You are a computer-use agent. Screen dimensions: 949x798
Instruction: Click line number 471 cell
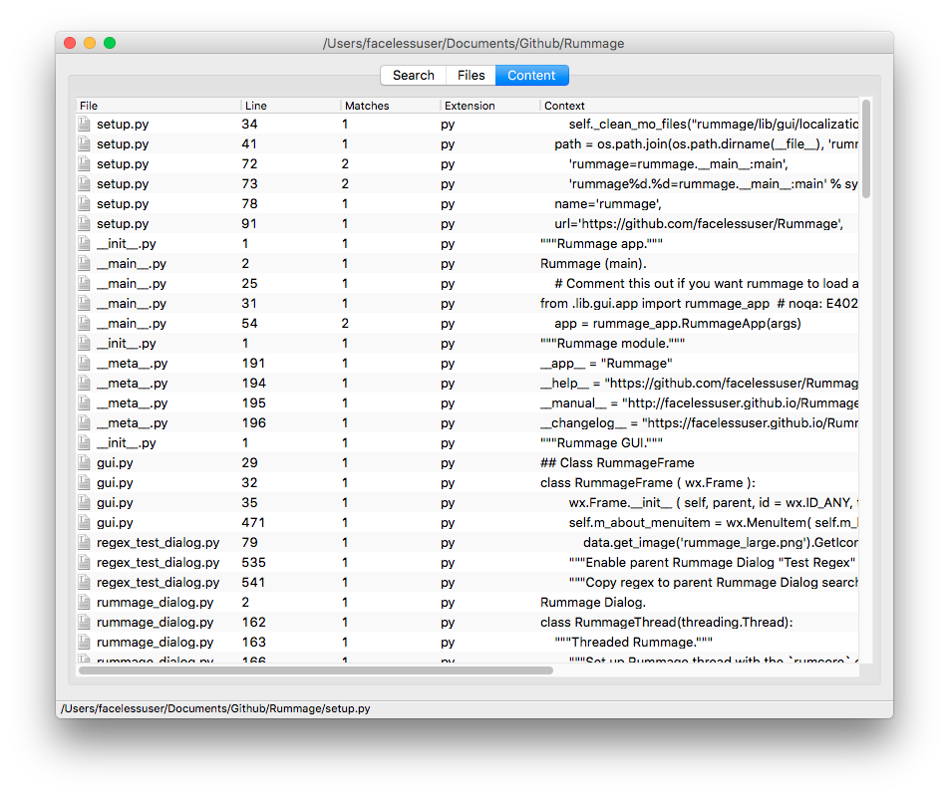[253, 523]
